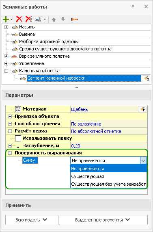
Task: Expand the Способ построения parameter
Action: (x=10, y=124)
